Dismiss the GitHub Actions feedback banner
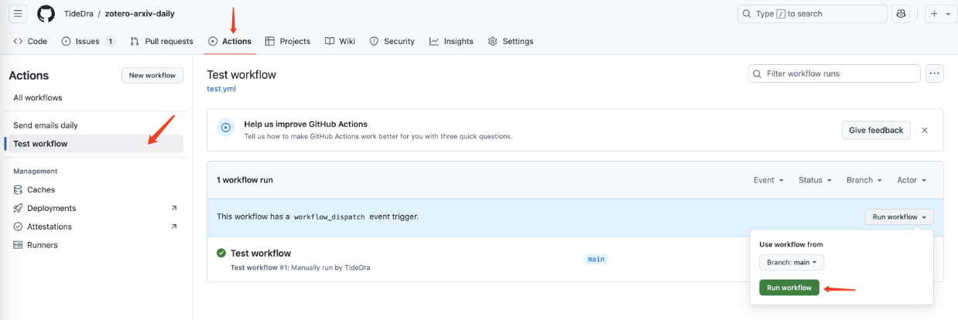 click(925, 130)
